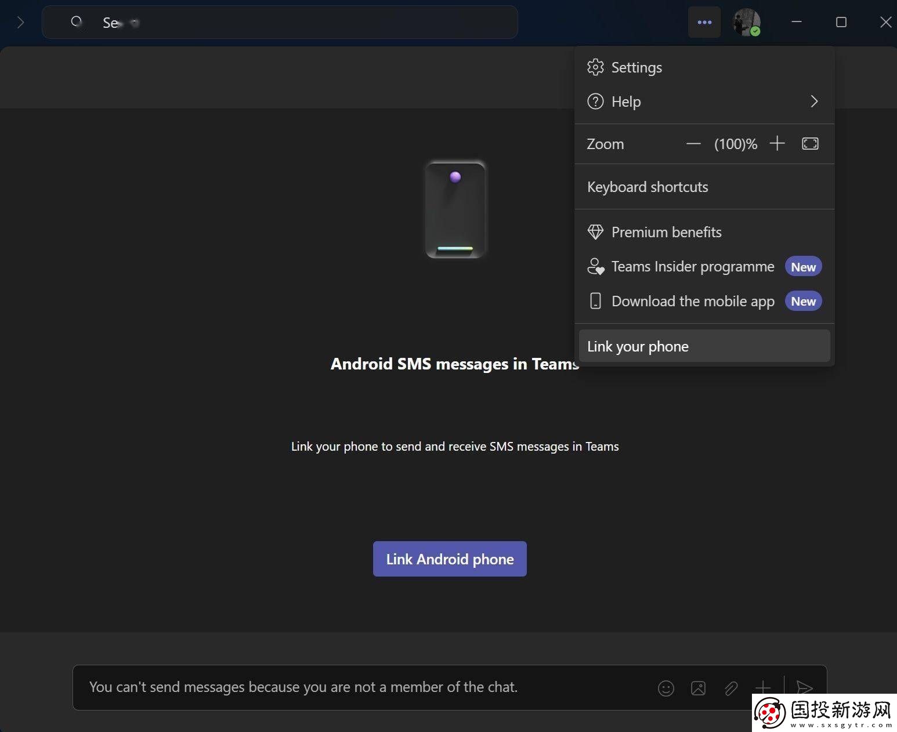Open the Settings menu entry
The width and height of the screenshot is (897, 732).
tap(704, 67)
